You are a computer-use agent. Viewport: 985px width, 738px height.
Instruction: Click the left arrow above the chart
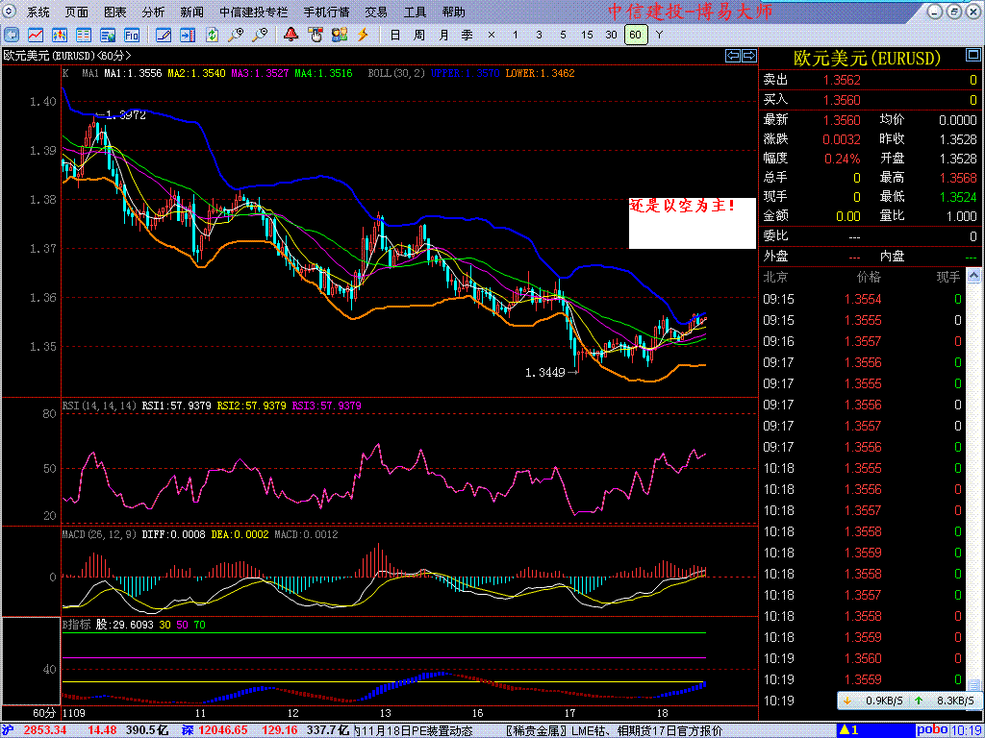coord(733,55)
